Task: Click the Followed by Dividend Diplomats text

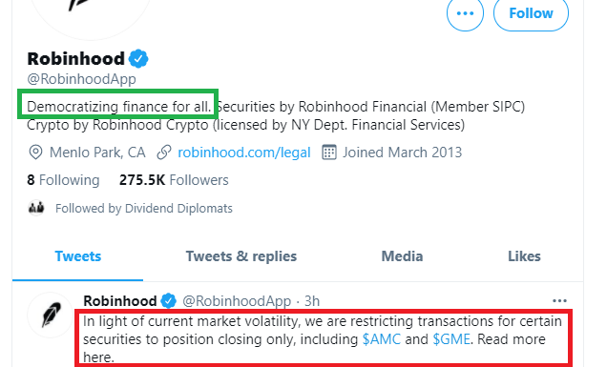Action: tap(143, 209)
